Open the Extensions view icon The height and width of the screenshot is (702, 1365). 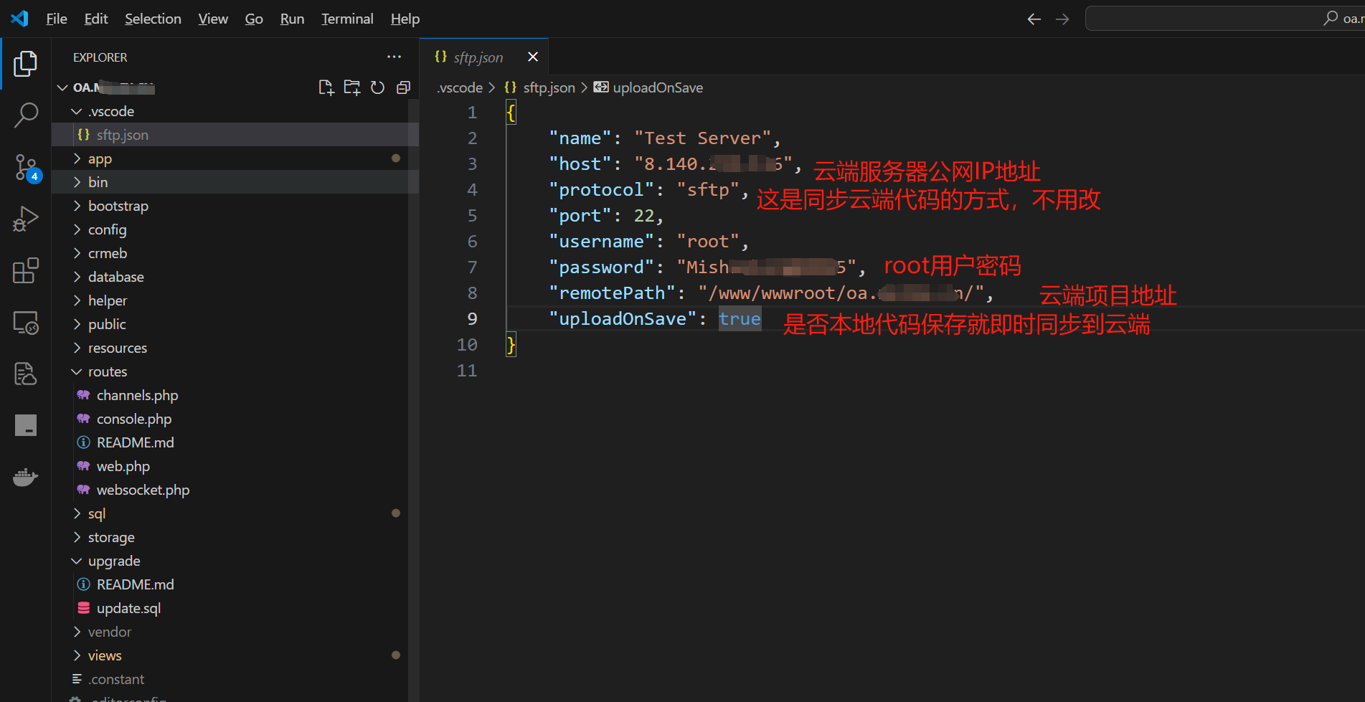coord(26,270)
